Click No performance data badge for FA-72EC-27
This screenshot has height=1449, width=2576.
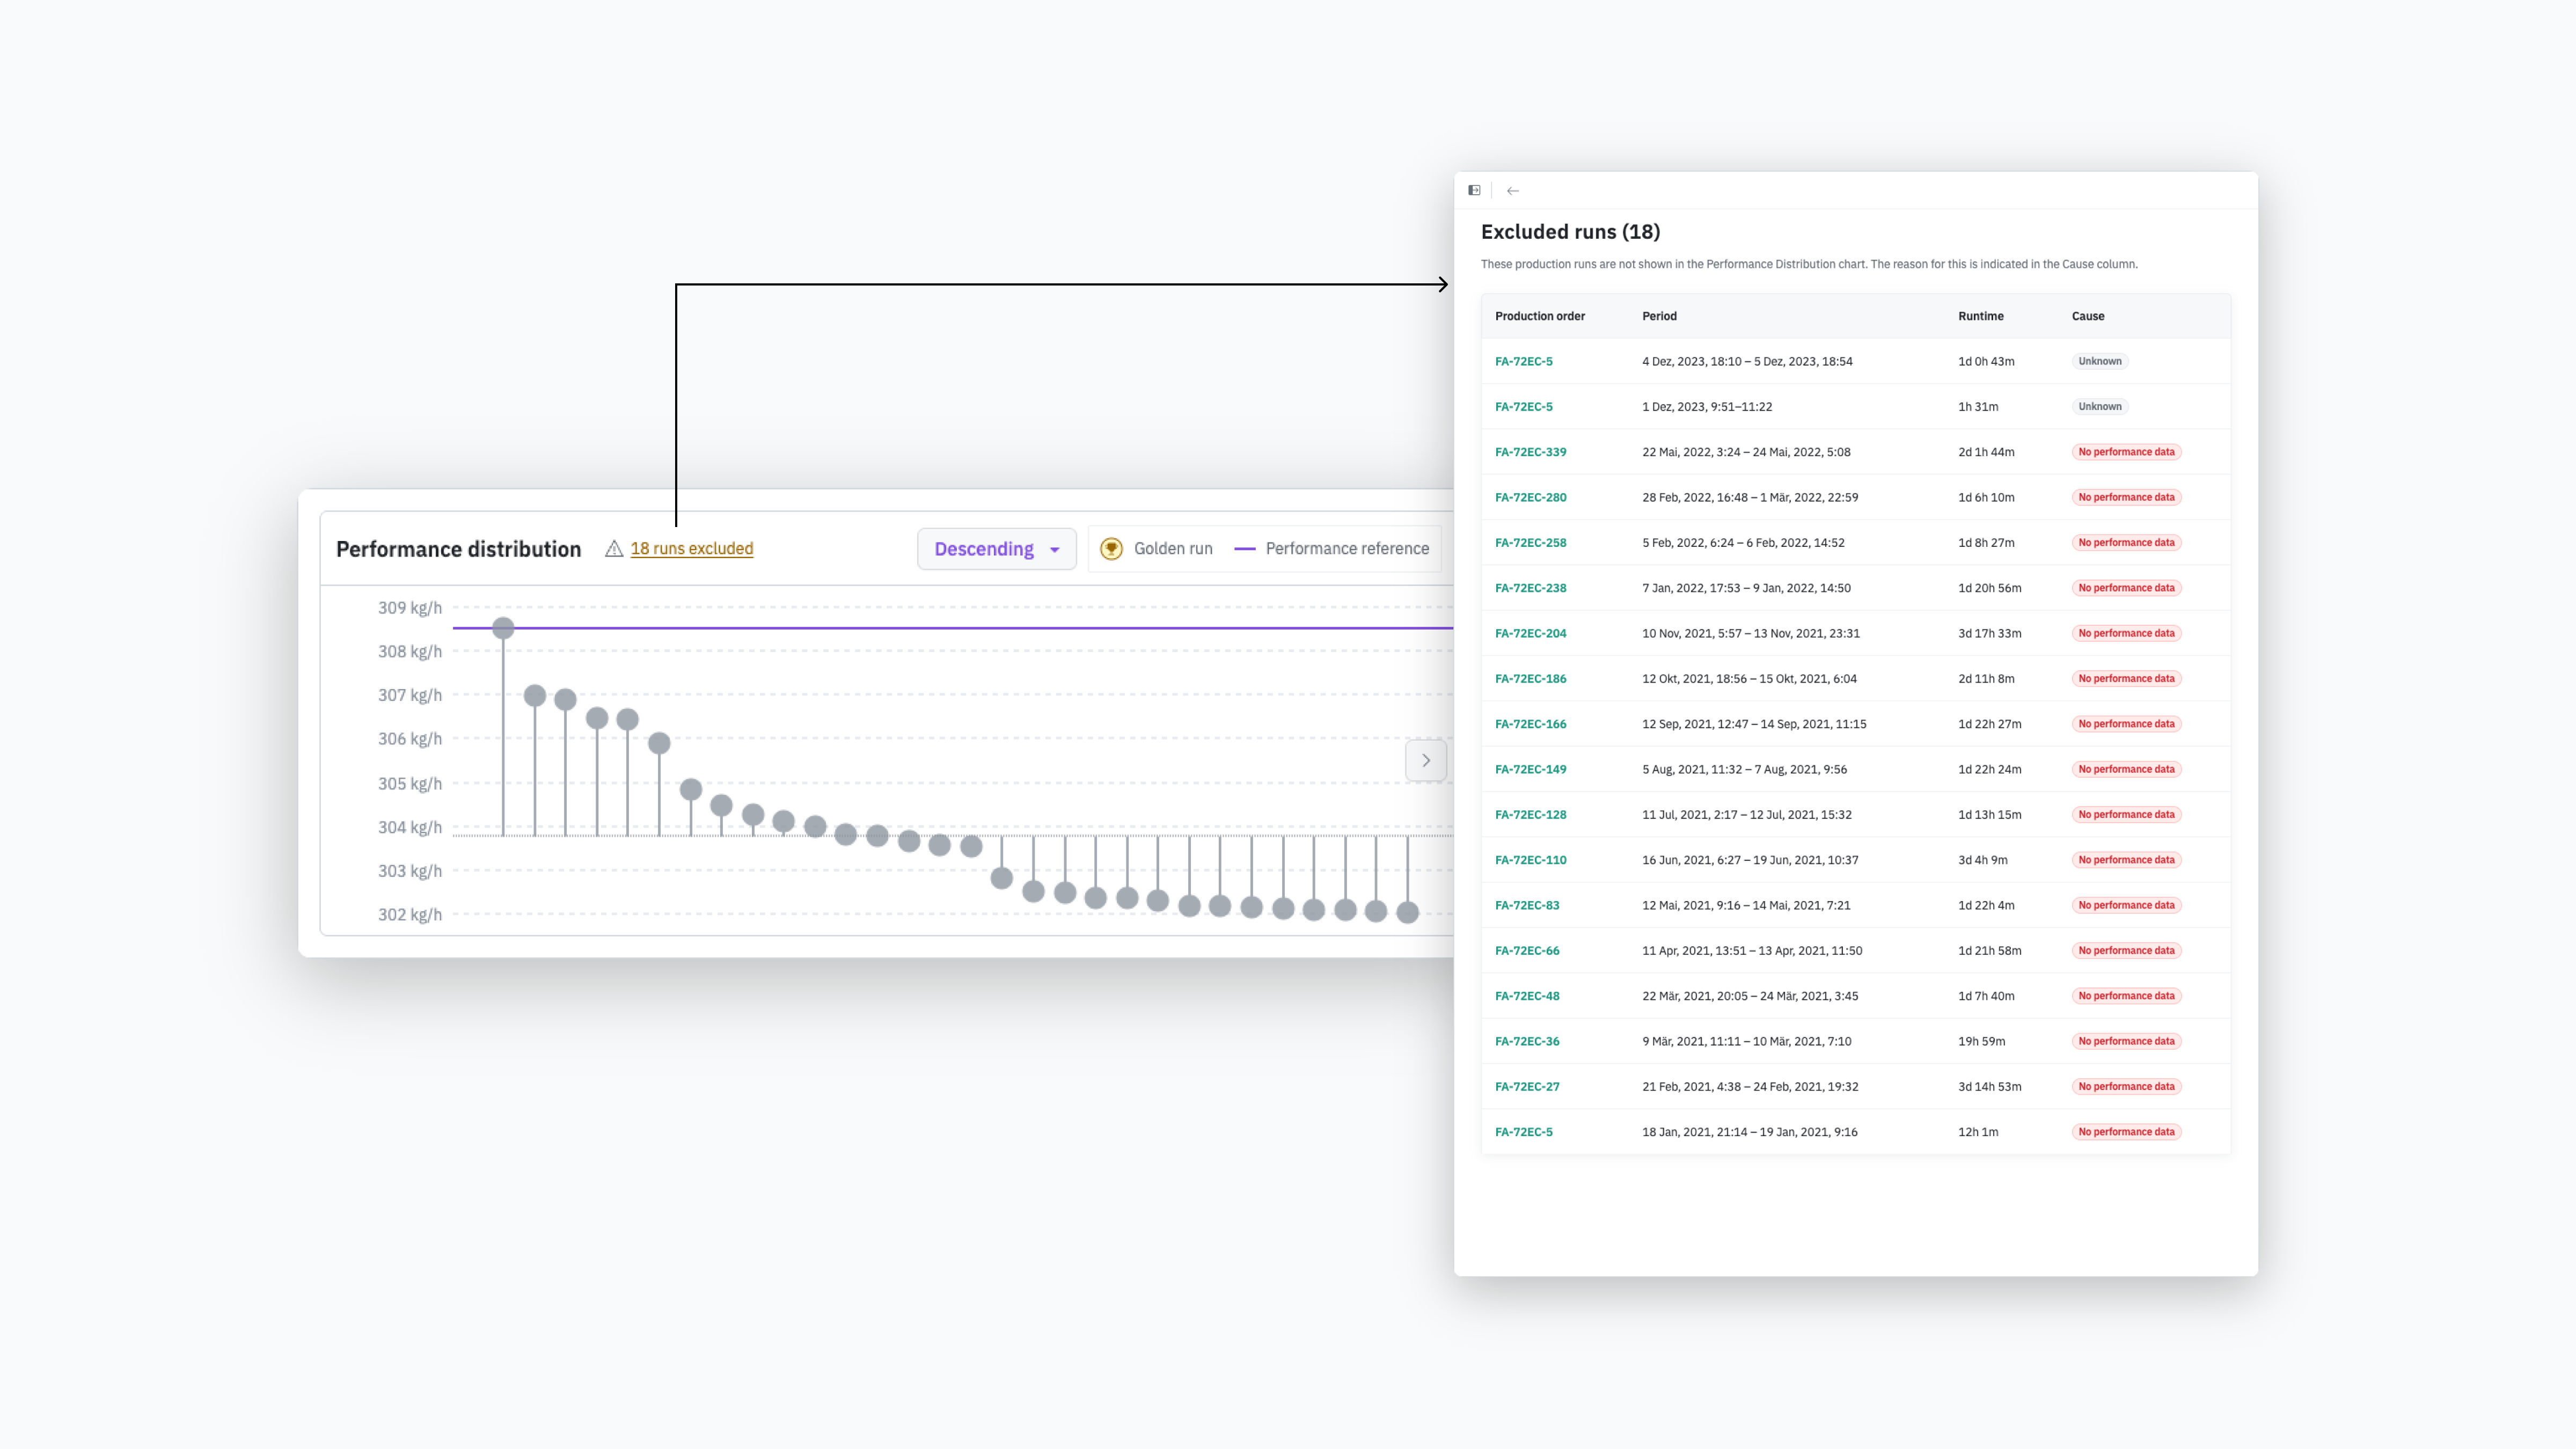point(2126,1086)
